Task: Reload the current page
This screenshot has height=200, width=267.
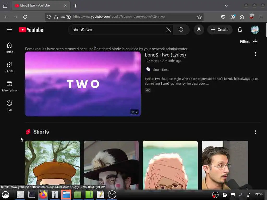Action: 25,17
